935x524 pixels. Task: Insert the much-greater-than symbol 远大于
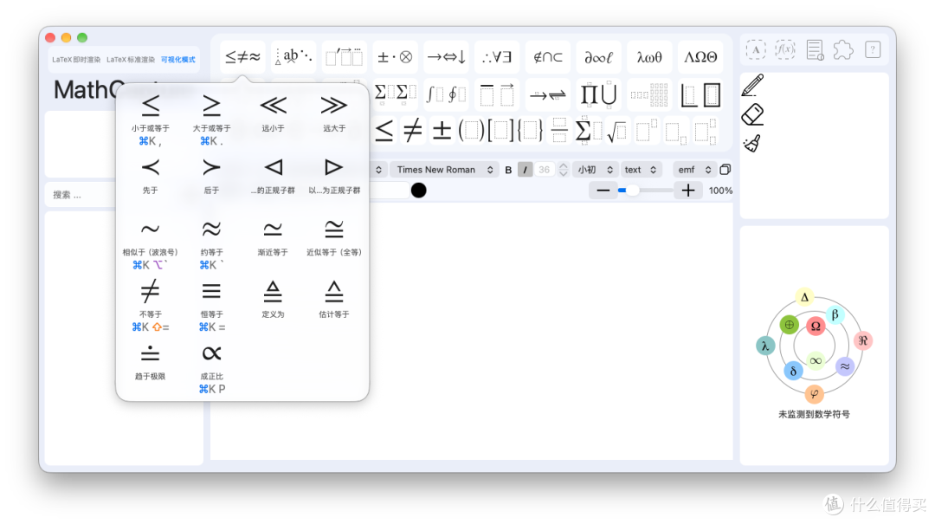334,107
